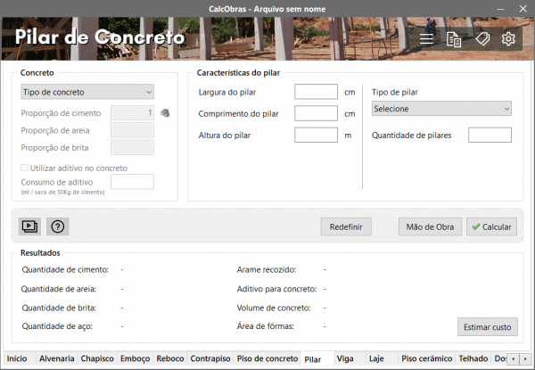Select the Piso de concreto tab

point(267,358)
